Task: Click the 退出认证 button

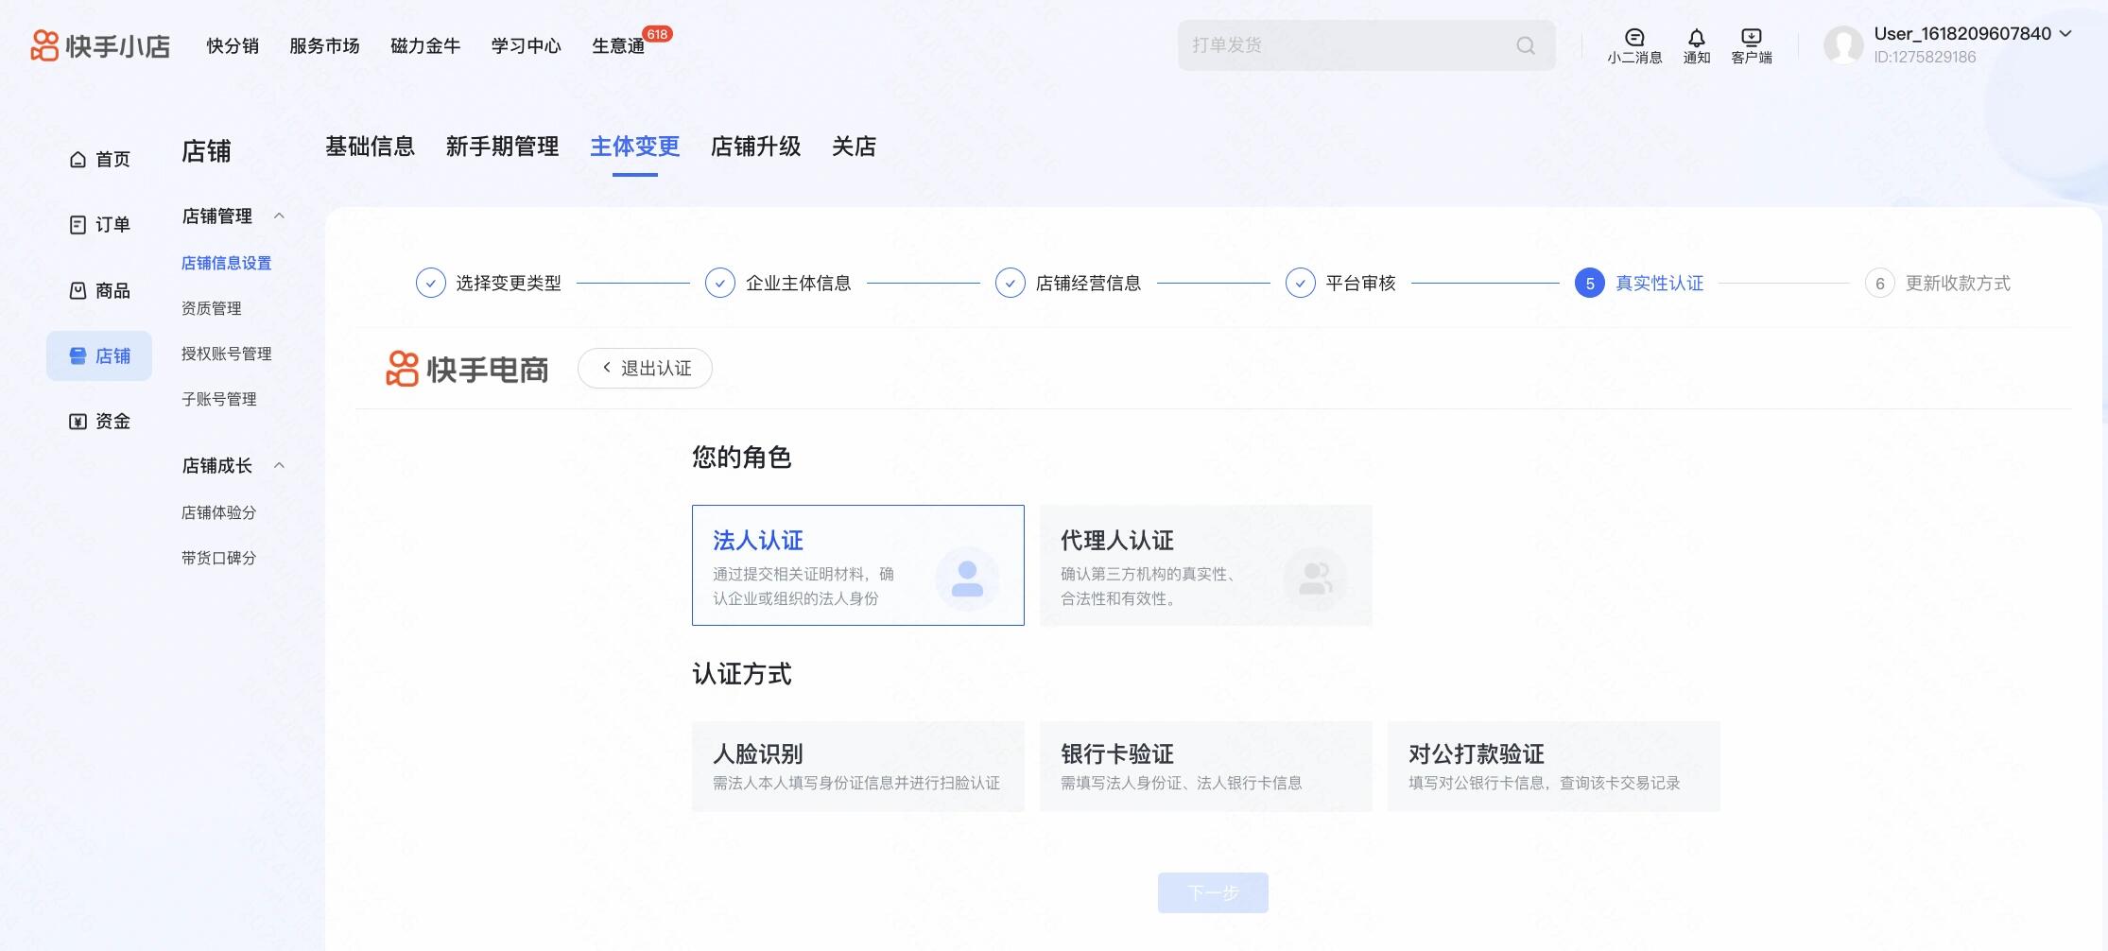Action: [645, 368]
